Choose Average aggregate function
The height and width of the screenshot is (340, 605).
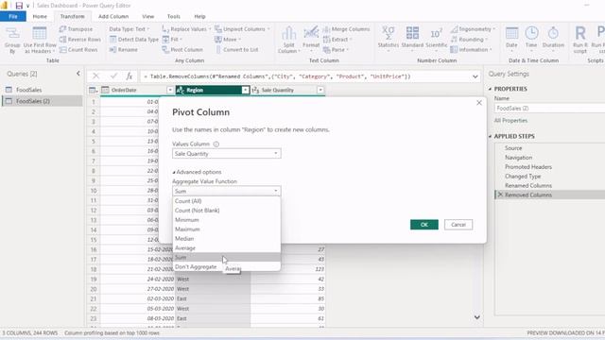tap(227, 247)
